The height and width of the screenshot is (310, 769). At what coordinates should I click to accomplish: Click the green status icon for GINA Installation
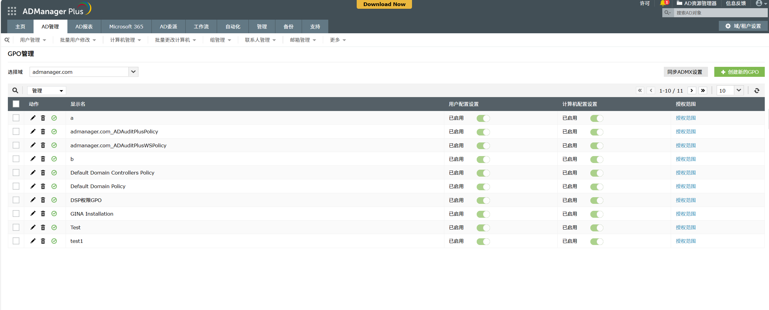tap(54, 214)
